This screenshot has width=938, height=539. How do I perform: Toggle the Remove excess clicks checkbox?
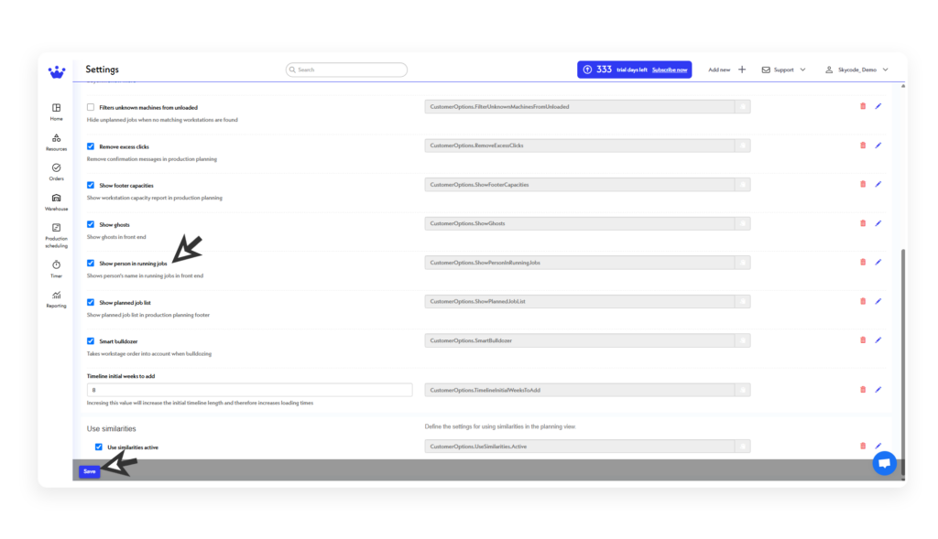pyautogui.click(x=90, y=146)
